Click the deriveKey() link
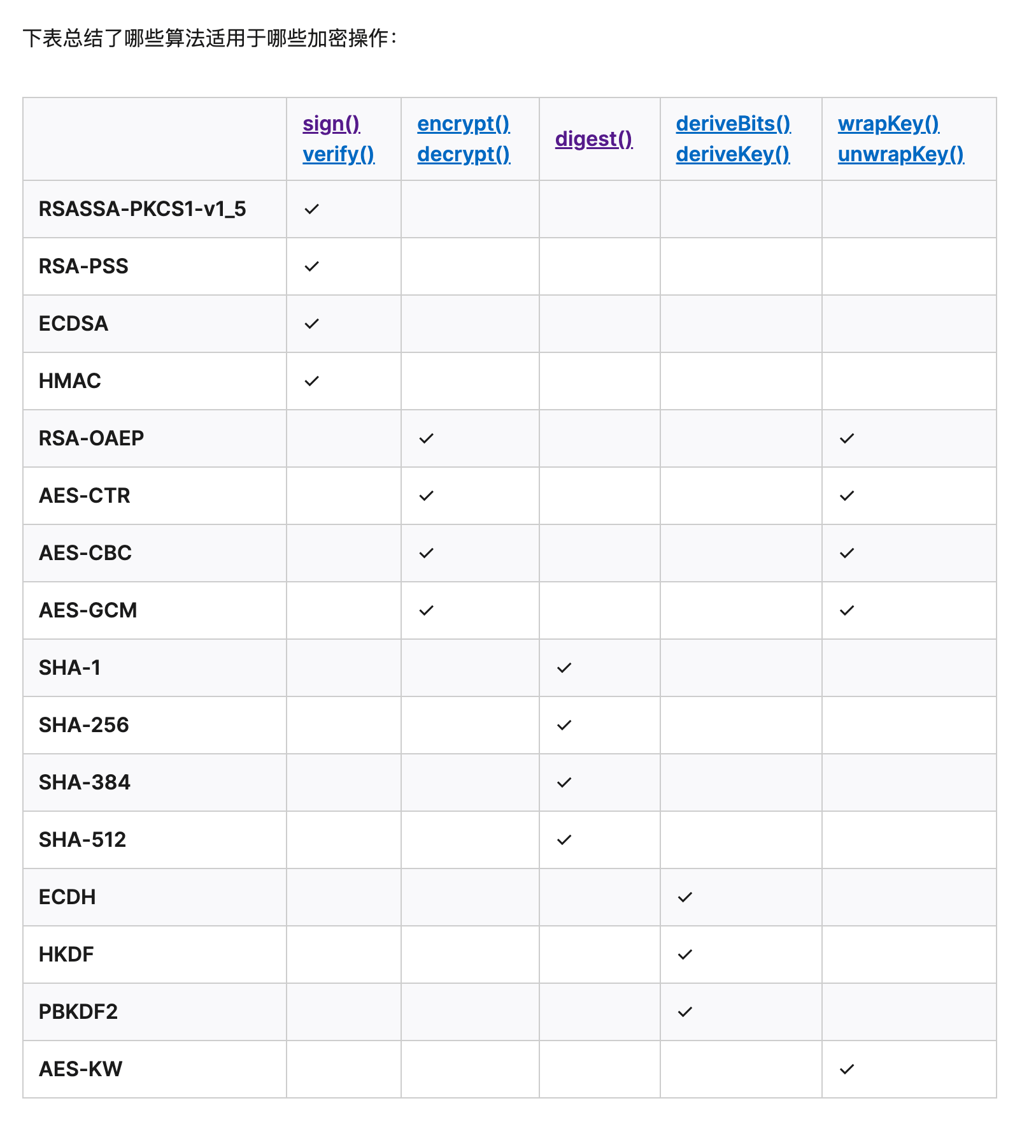Image resolution: width=1015 pixels, height=1124 pixels. [x=732, y=154]
